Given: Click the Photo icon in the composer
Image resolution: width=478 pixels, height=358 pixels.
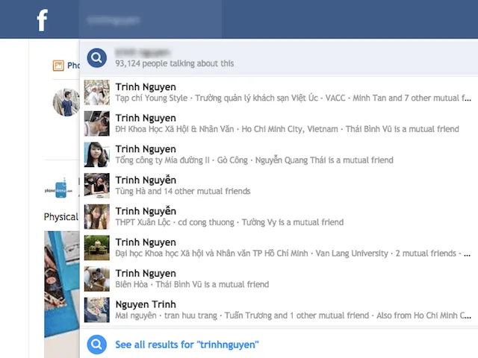Looking at the screenshot, I should 58,66.
